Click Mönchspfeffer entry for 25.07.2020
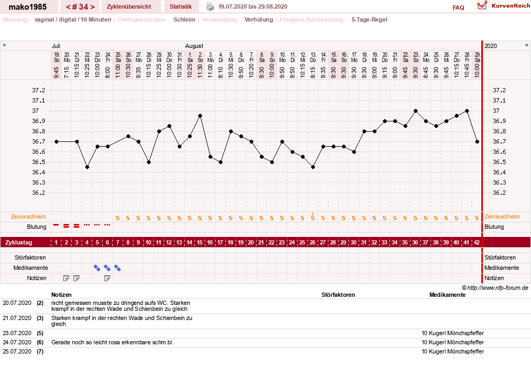This screenshot has height=374, width=531. point(453,352)
